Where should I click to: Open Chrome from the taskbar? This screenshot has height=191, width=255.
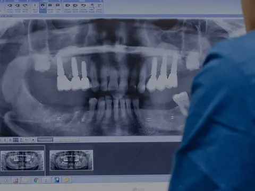36,180
